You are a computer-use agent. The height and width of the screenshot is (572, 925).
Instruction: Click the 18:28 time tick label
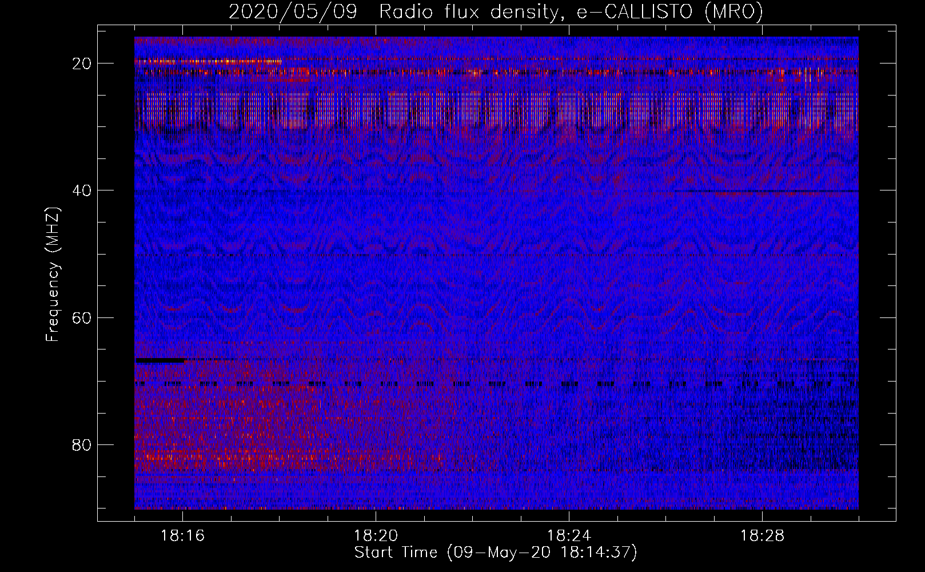pos(763,536)
